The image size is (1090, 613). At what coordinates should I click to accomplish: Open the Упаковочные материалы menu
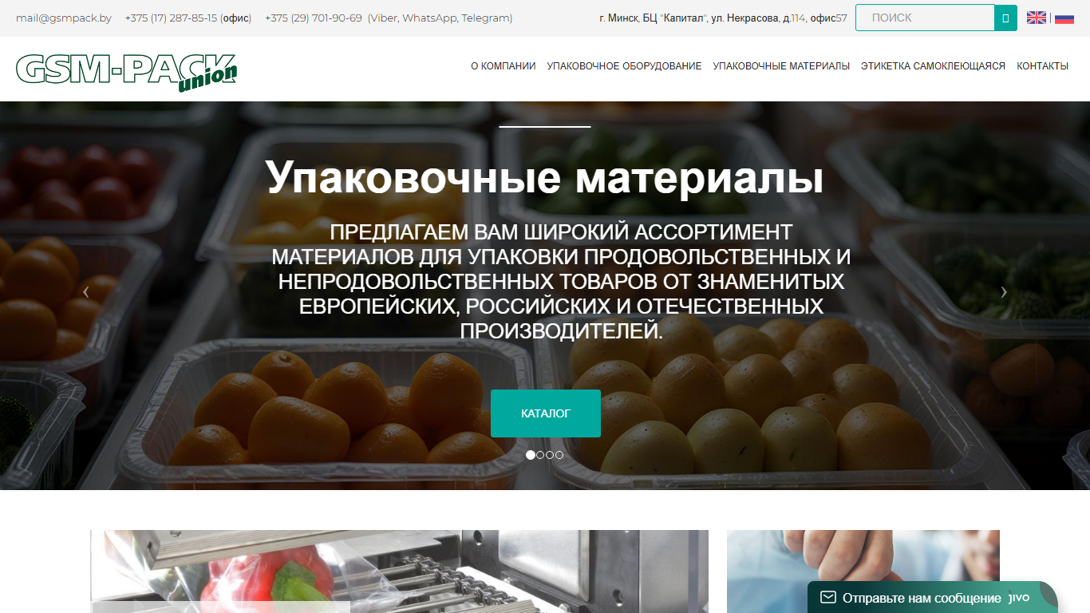coord(781,66)
